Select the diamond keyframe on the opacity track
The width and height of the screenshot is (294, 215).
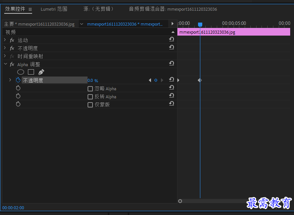tap(200, 80)
